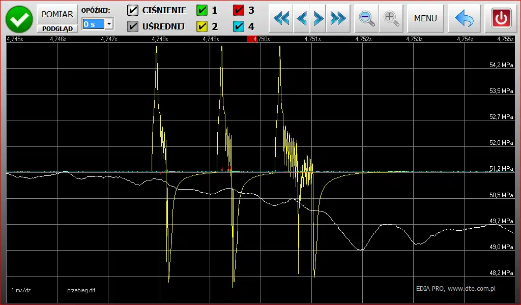Uncheck green channel 1

coord(203,10)
